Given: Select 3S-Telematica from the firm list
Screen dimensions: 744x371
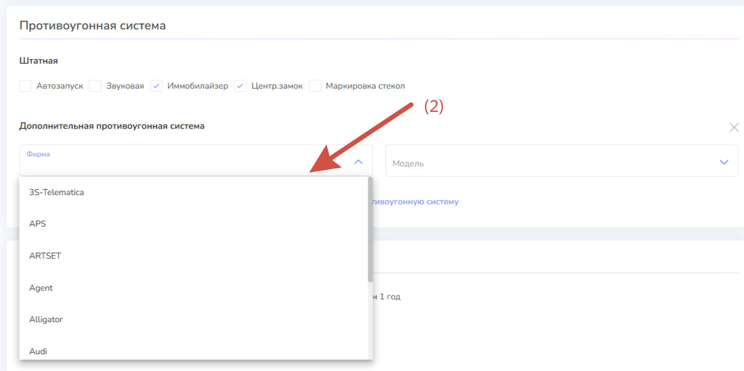Looking at the screenshot, I should click(57, 192).
